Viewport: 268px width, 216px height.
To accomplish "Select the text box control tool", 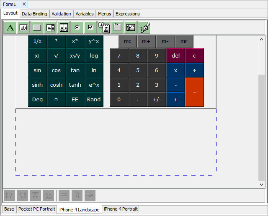I will [24, 28].
